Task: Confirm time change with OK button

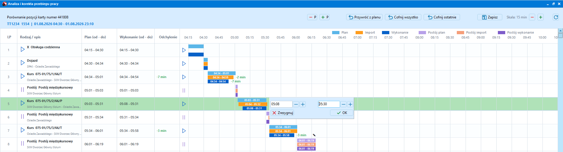Action: tap(341, 113)
